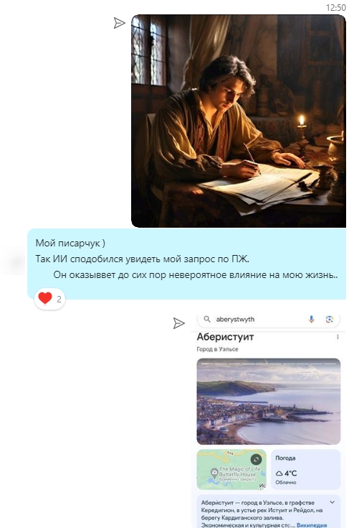Screen dimensions: 354x528
Task: Click the red heart reaction on the message
Action: pyautogui.click(x=45, y=298)
